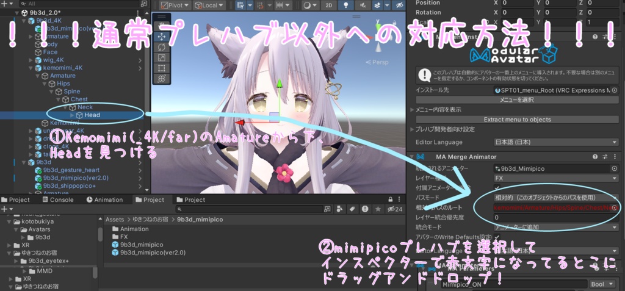Click the メニューを選択 button
625x291 pixels.
(x=517, y=99)
